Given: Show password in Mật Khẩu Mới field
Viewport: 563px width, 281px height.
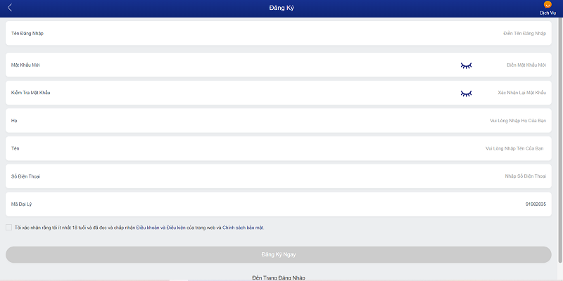Looking at the screenshot, I should 466,65.
